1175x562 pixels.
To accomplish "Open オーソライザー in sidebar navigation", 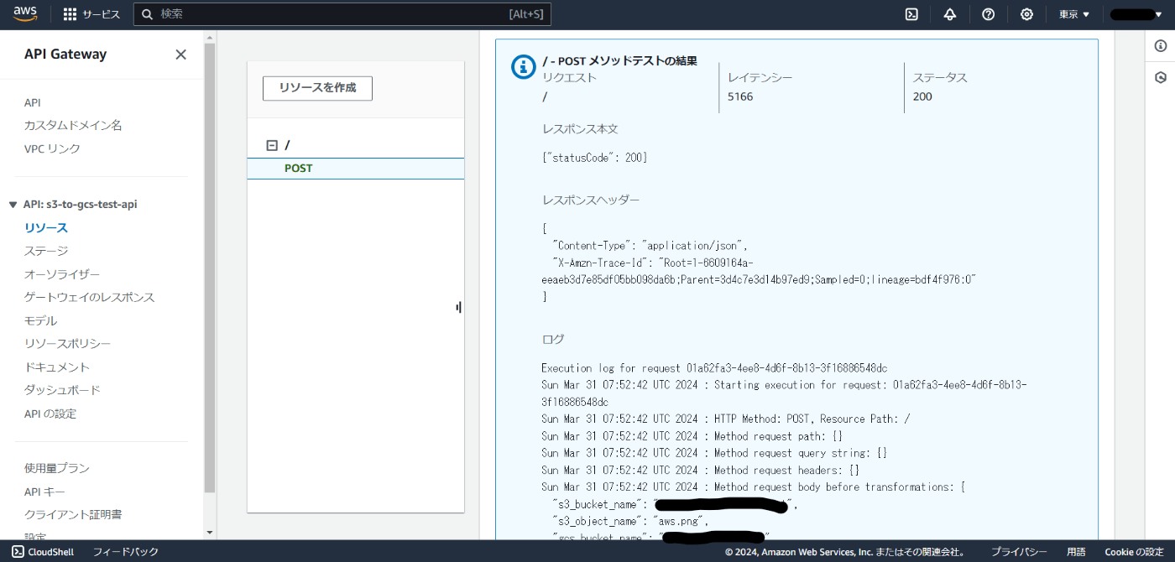I will coord(62,274).
